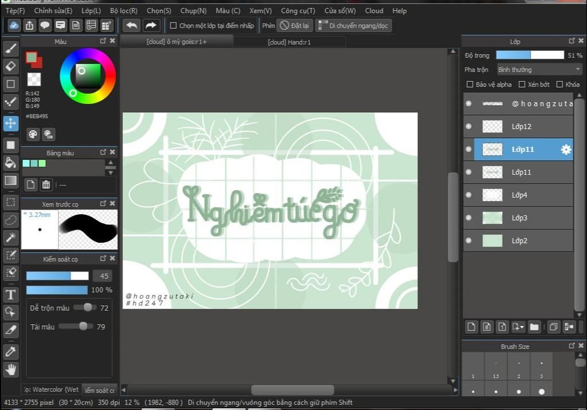Delete swatch with trash icon in Bảng màu
Image resolution: width=587 pixels, height=410 pixels.
[x=46, y=184]
